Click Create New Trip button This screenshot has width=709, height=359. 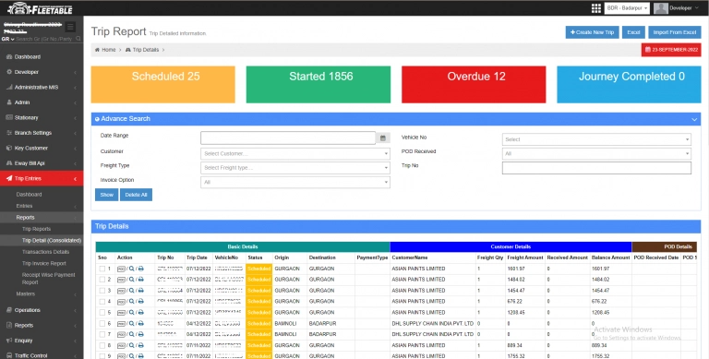pyautogui.click(x=592, y=32)
